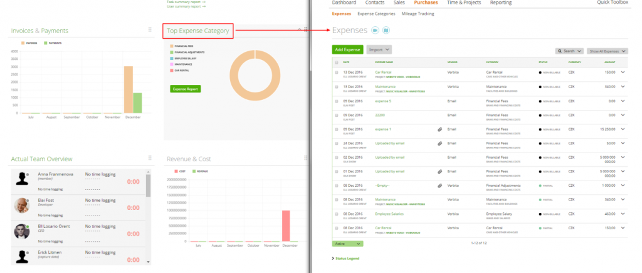Expand the Status Legend section
The height and width of the screenshot is (273, 642).
[x=345, y=258]
